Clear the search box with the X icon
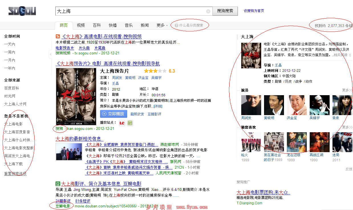The width and height of the screenshot is (353, 210). 208,11
